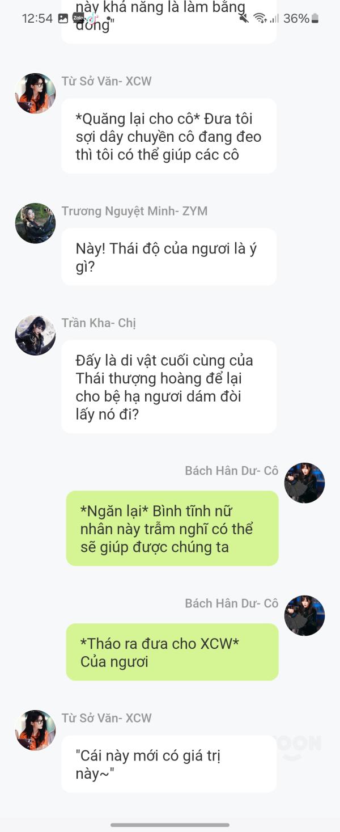
Task: Tap the Zalo notification icon in status bar
Action: 78,18
